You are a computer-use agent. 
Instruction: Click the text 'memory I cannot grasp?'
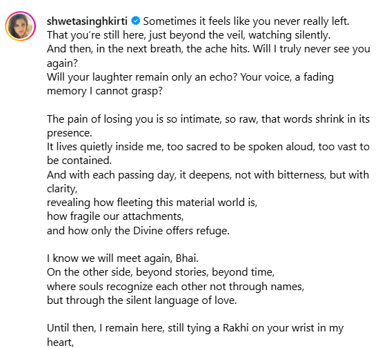[105, 91]
